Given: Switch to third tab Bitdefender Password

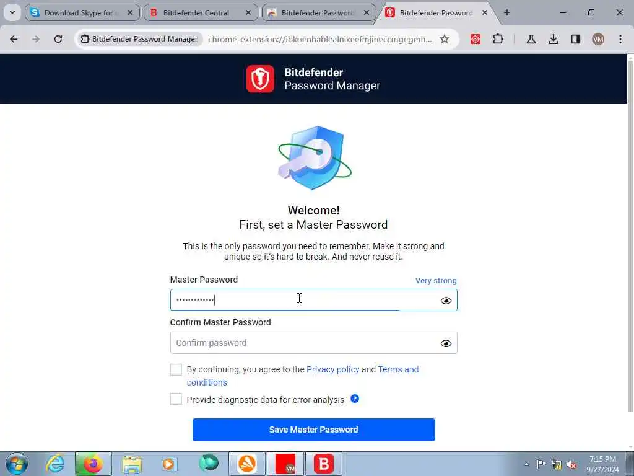Looking at the screenshot, I should click(319, 13).
